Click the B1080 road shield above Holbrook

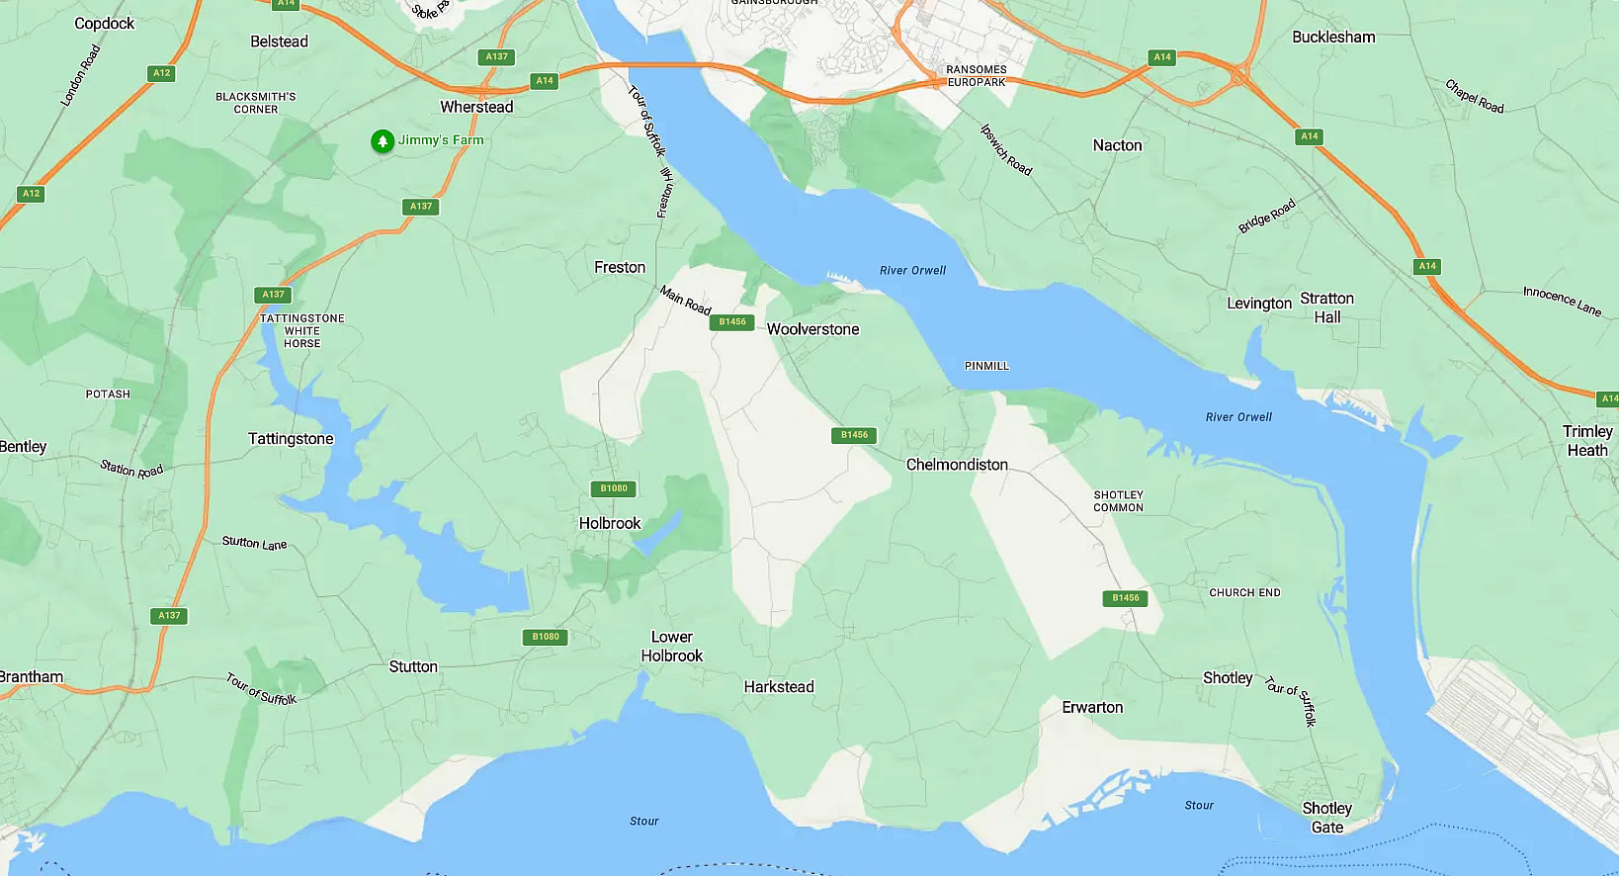point(614,488)
